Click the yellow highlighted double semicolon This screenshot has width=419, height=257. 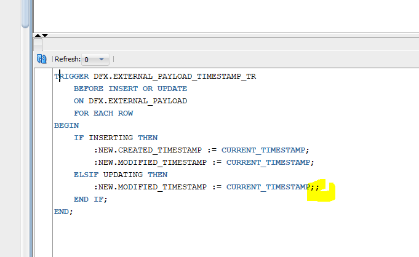315,187
